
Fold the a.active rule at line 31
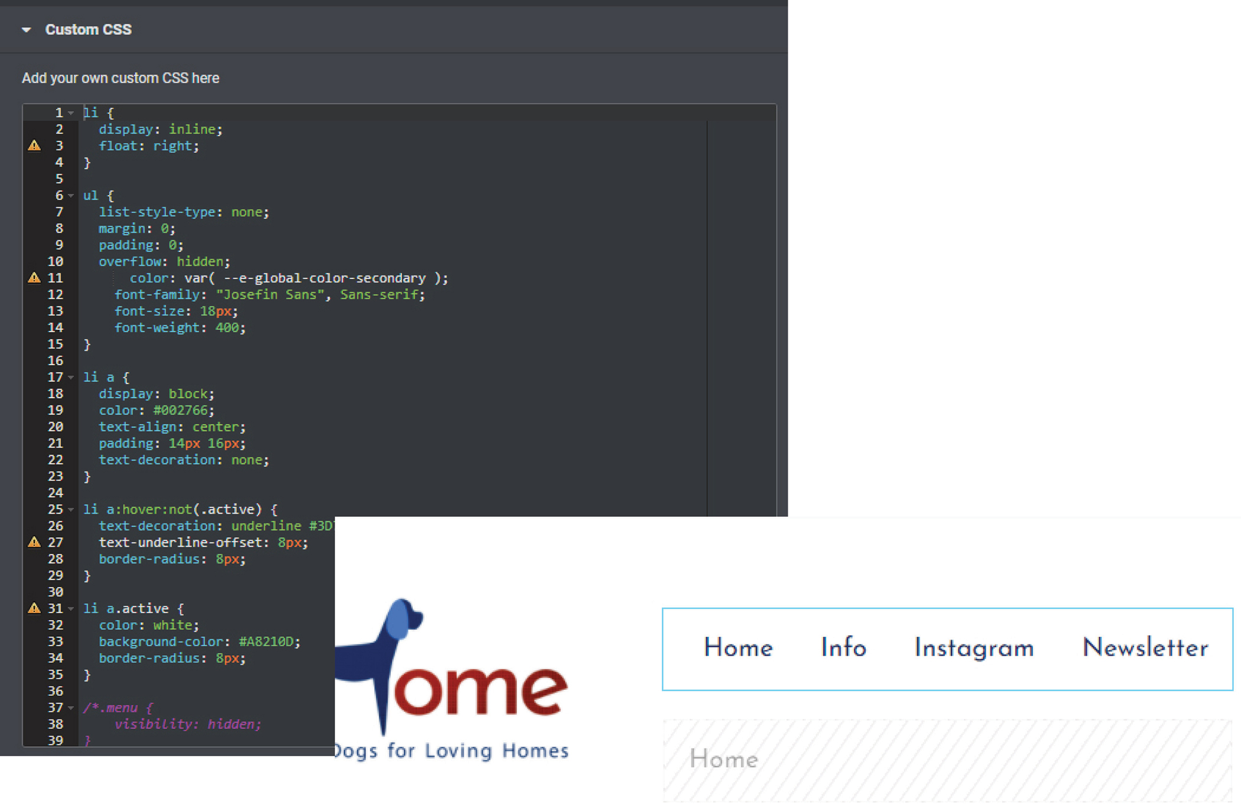(x=71, y=608)
